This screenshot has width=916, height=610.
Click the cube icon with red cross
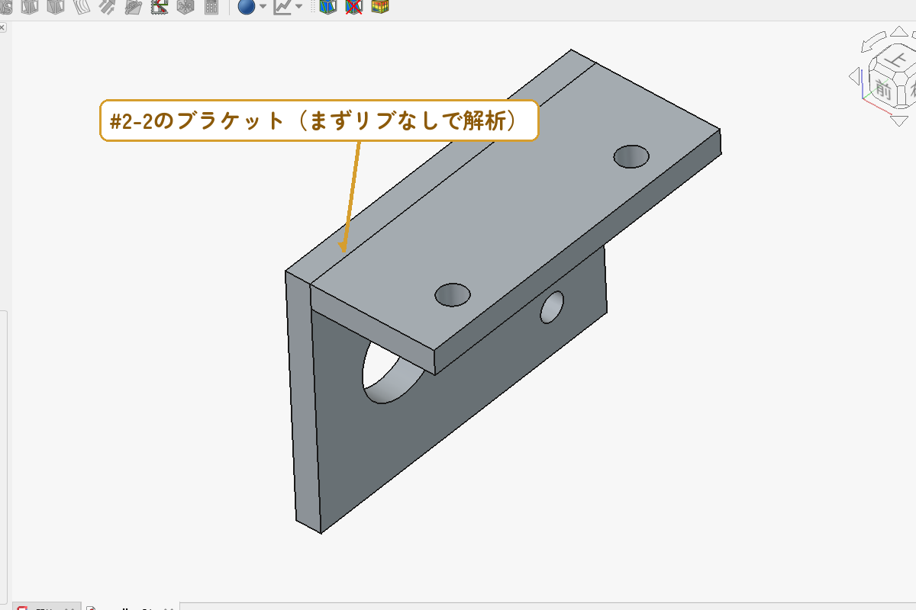pos(353,7)
